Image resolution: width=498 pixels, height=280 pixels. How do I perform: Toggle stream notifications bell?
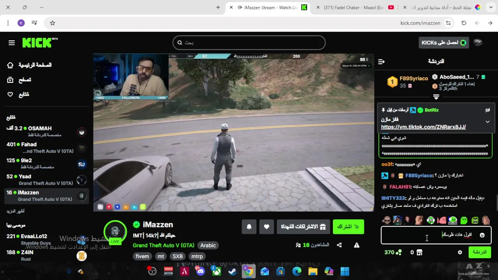(249, 227)
